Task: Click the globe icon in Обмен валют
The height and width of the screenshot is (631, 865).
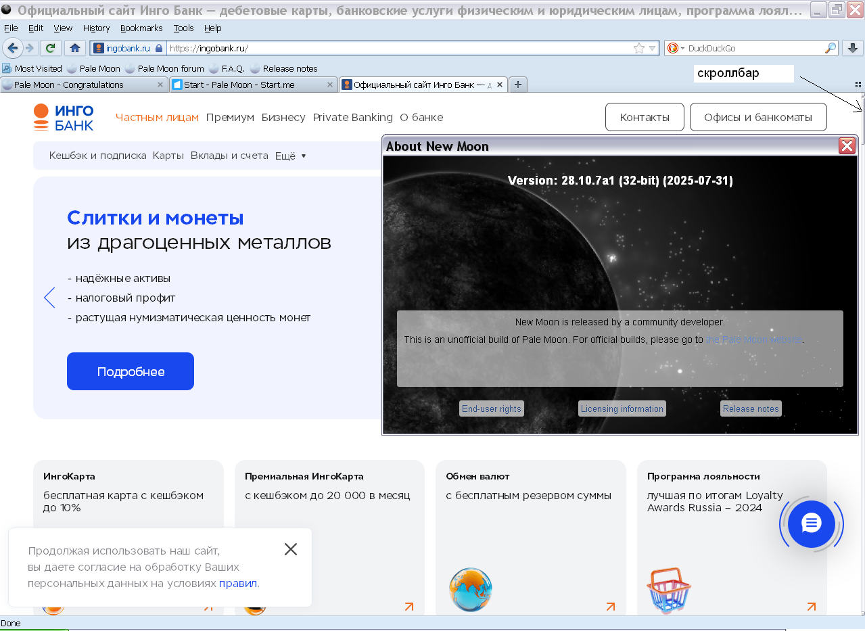Action: [x=471, y=590]
